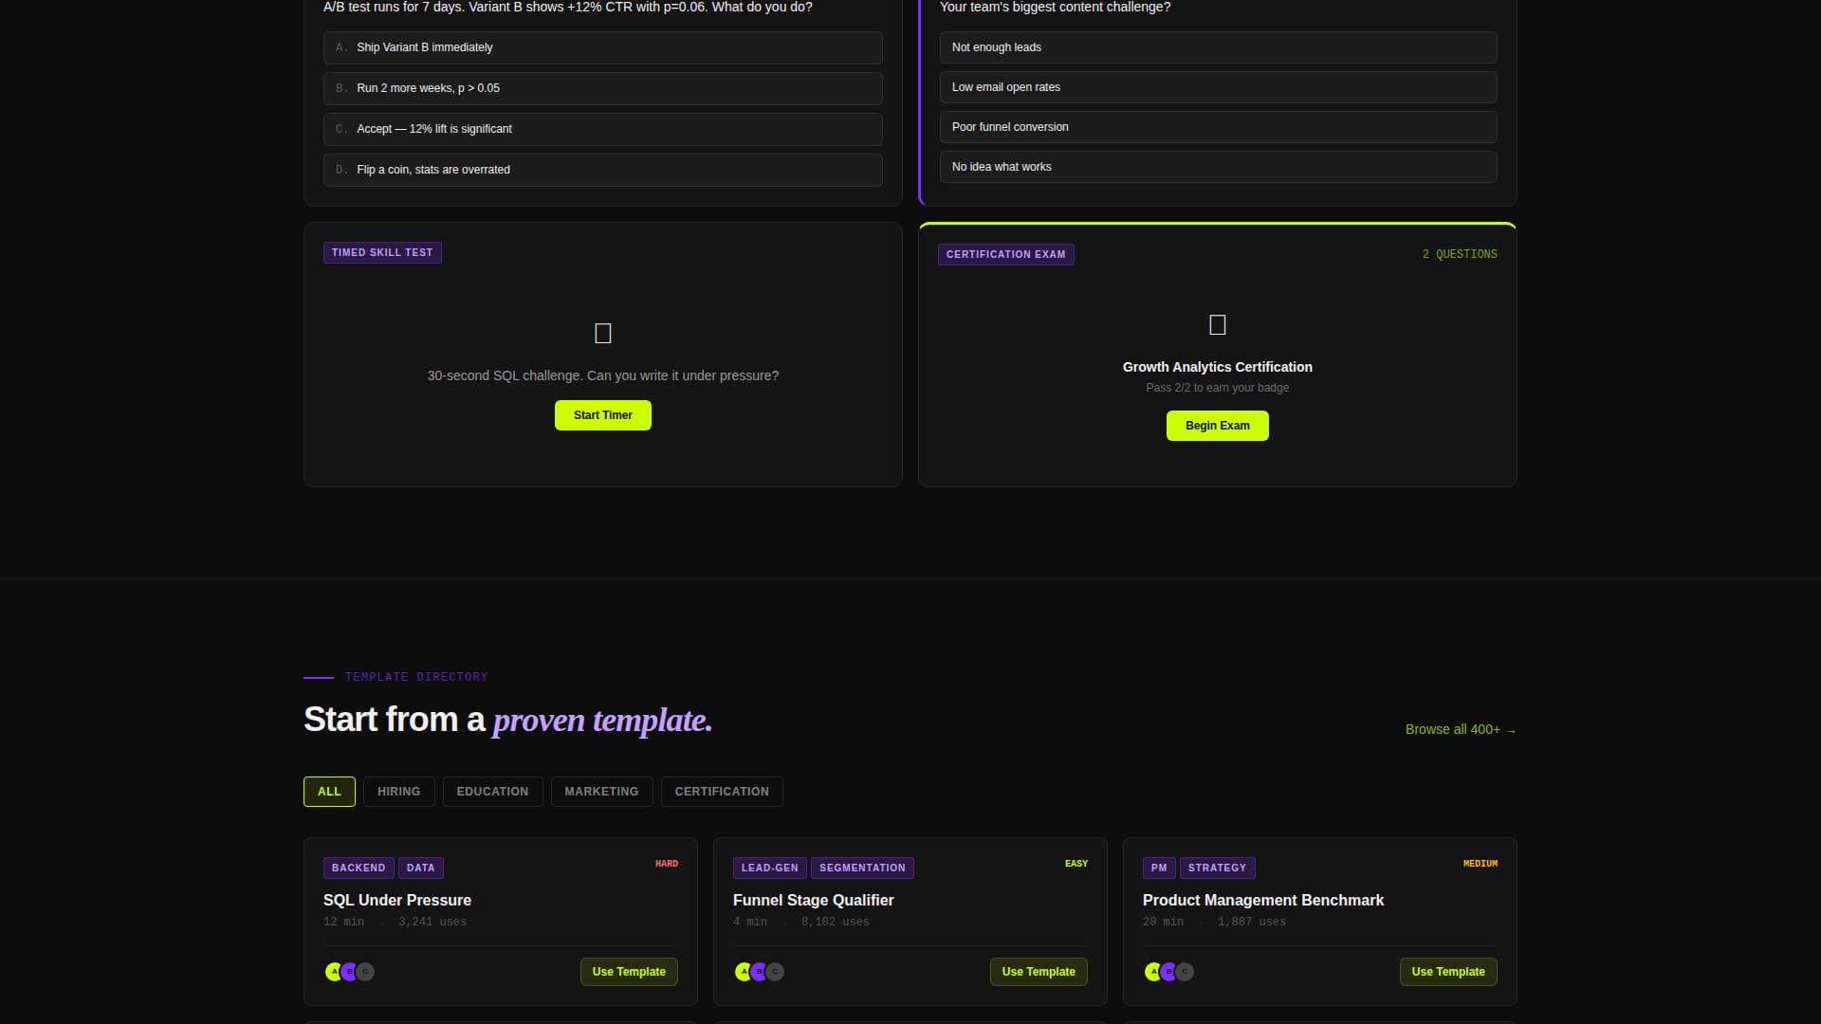Open the 'Browse all 400+' link
1821x1024 pixels.
[1460, 729]
